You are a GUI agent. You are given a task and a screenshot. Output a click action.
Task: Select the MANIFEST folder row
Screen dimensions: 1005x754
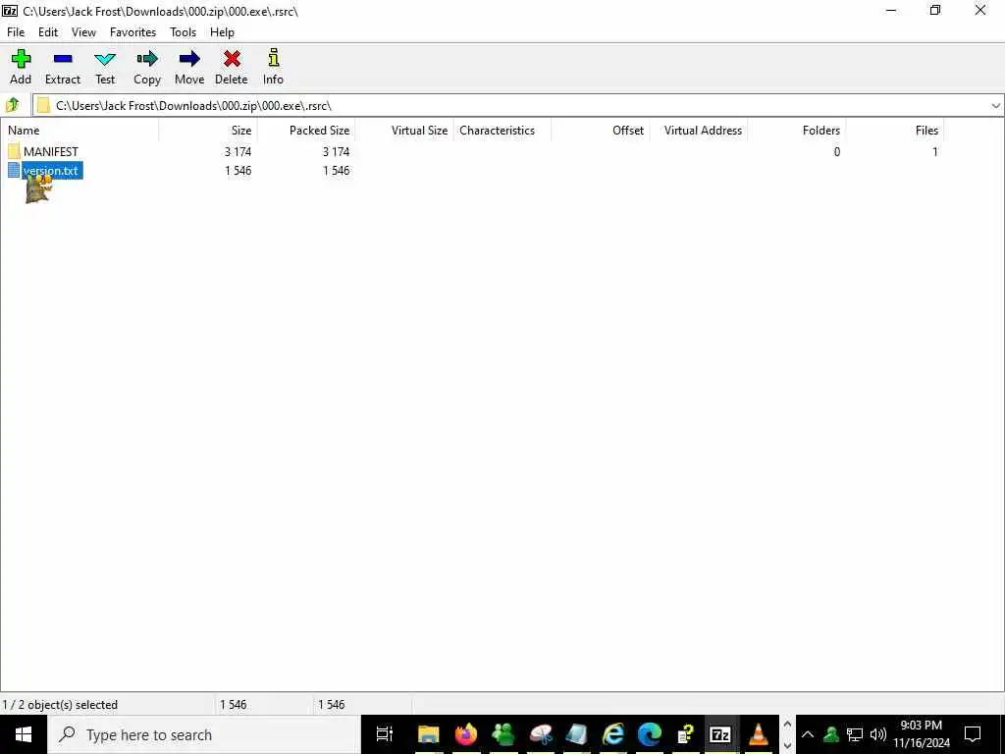tap(472, 152)
